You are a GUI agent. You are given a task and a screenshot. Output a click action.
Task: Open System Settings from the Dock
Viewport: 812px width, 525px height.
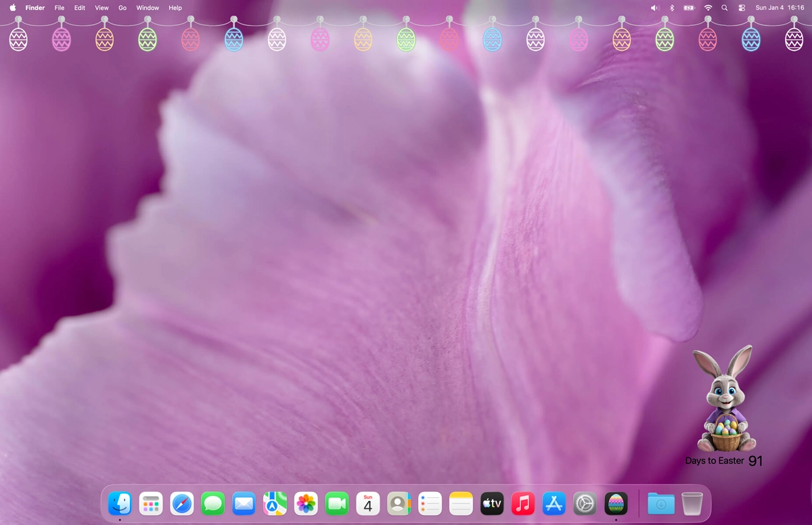tap(585, 503)
